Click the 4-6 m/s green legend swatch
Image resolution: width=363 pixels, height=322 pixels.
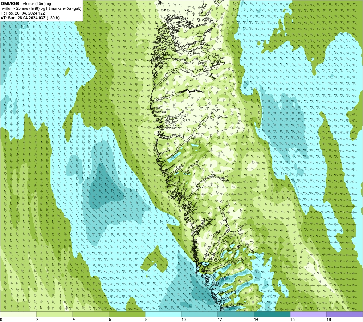pos(91,314)
